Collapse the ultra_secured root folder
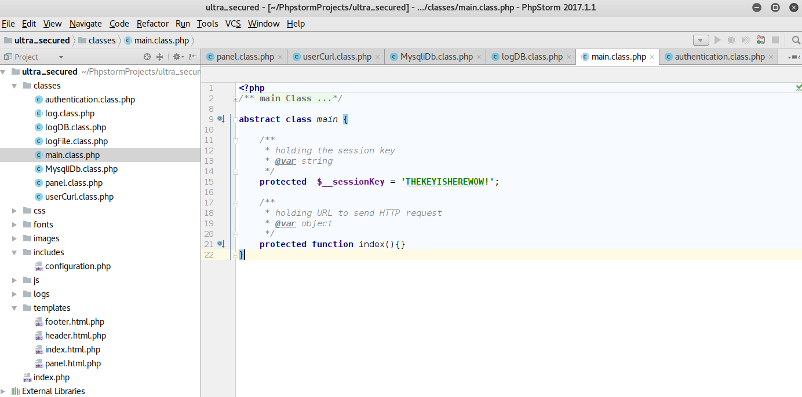The height and width of the screenshot is (397, 802). click(x=3, y=72)
